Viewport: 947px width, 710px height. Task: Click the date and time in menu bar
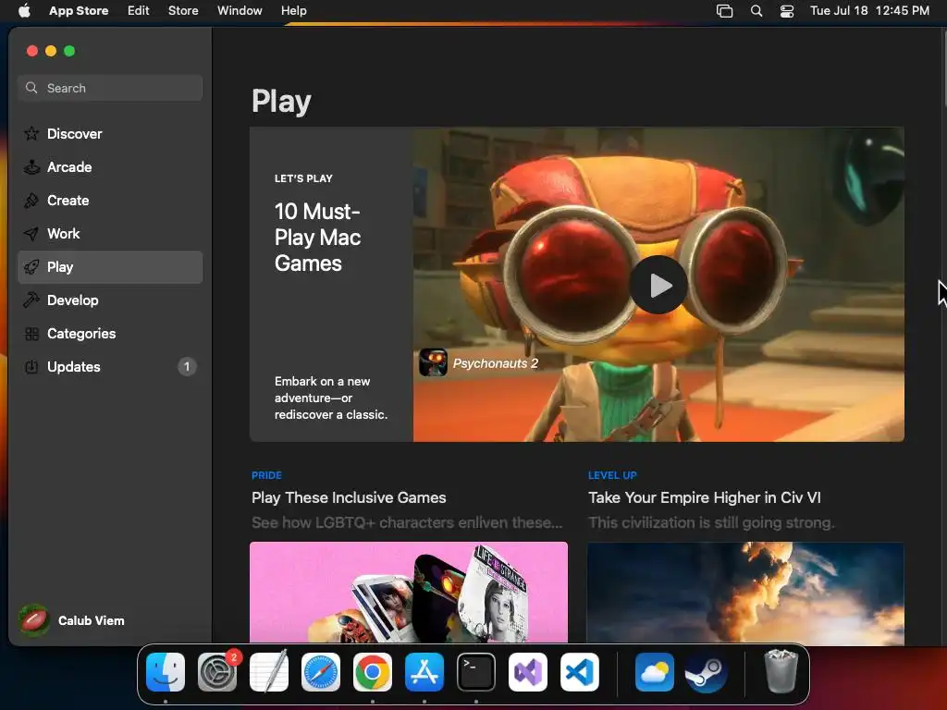coord(869,11)
